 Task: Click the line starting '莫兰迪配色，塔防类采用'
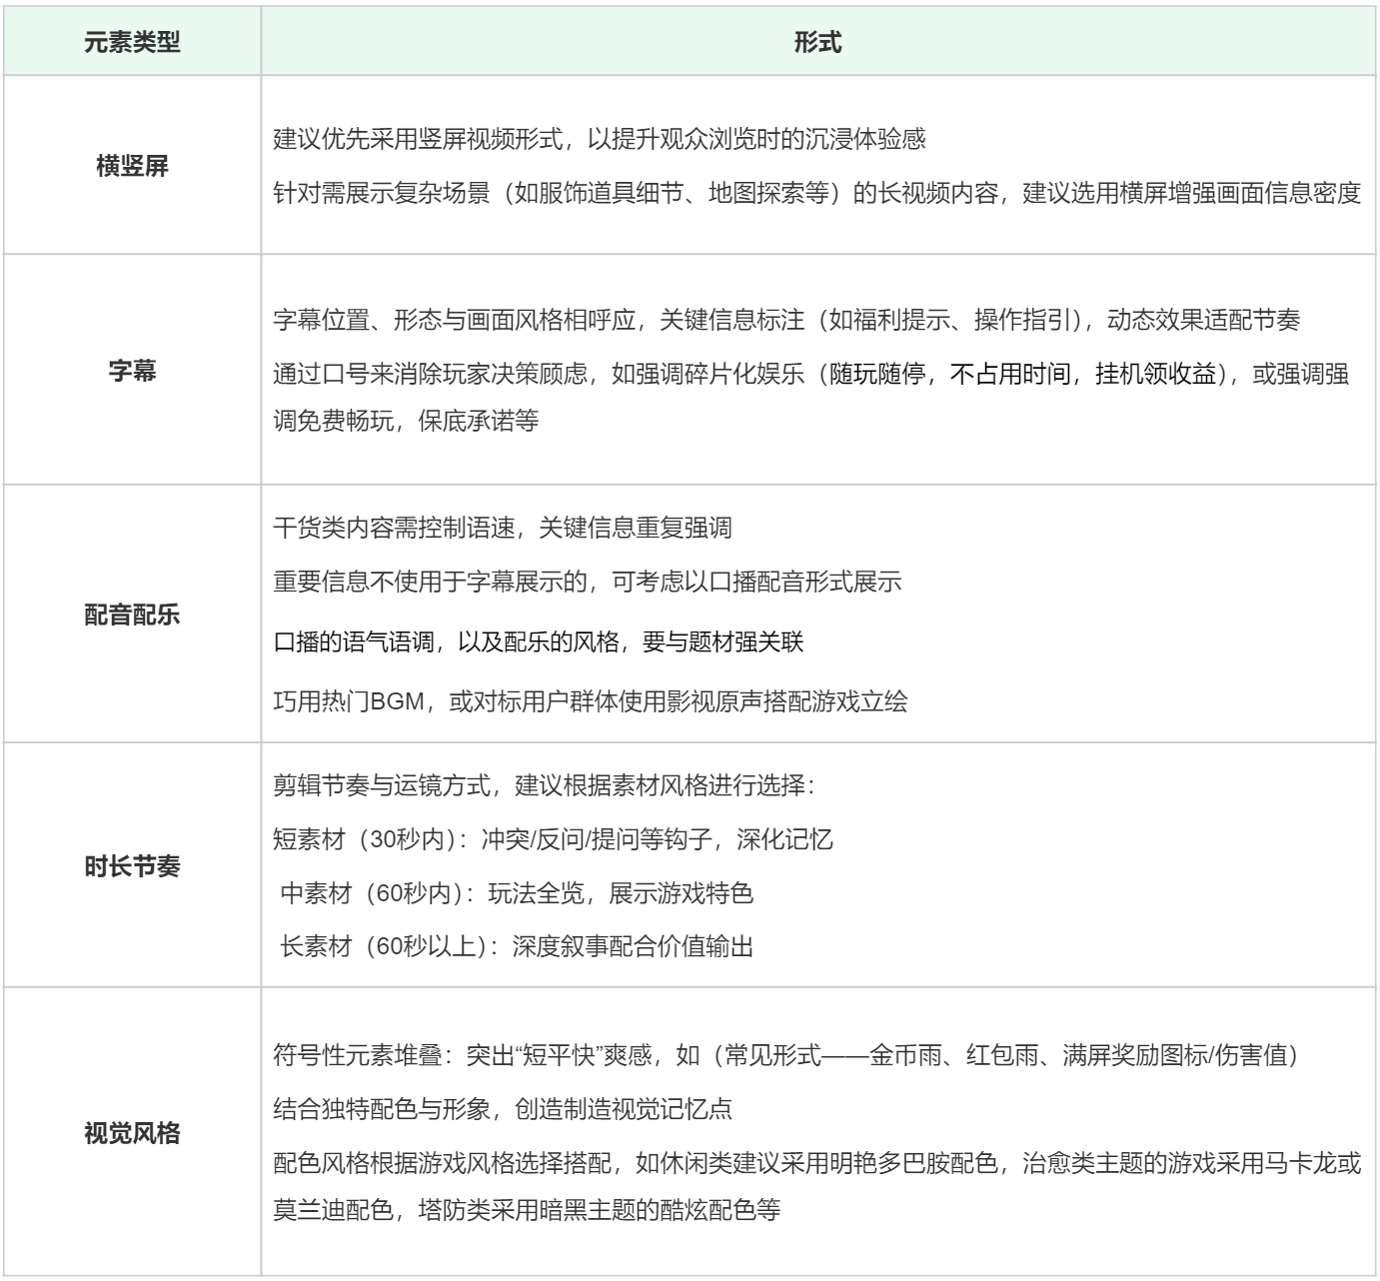coord(527,1210)
